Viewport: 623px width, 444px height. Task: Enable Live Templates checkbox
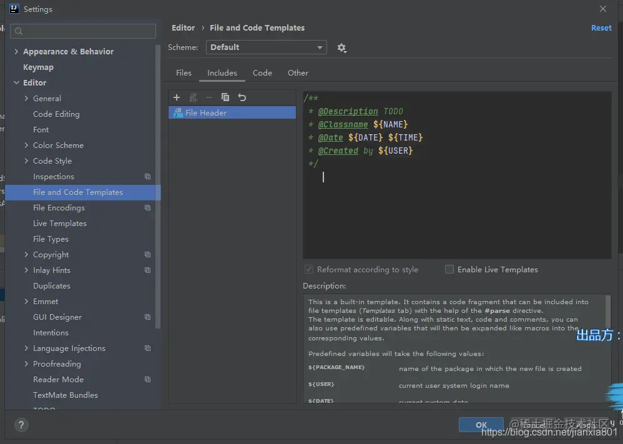pos(449,270)
